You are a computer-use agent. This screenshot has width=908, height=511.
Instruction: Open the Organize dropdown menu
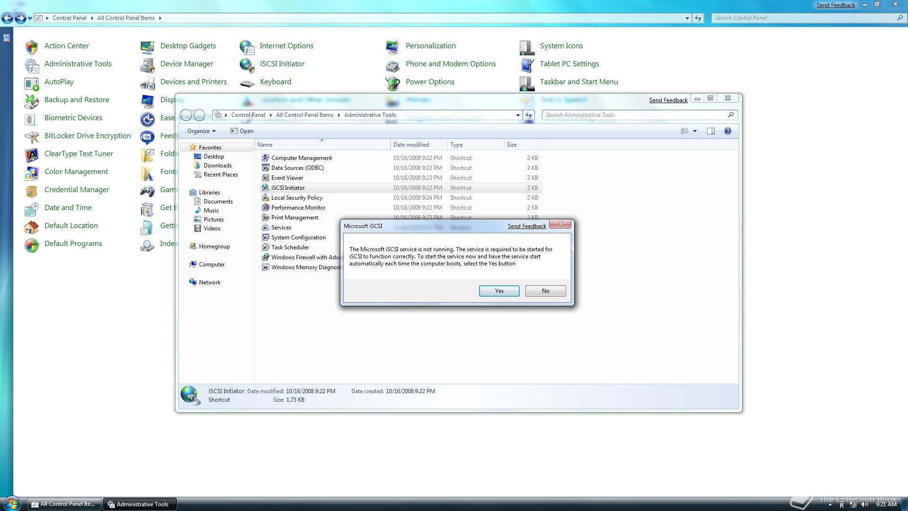(201, 131)
